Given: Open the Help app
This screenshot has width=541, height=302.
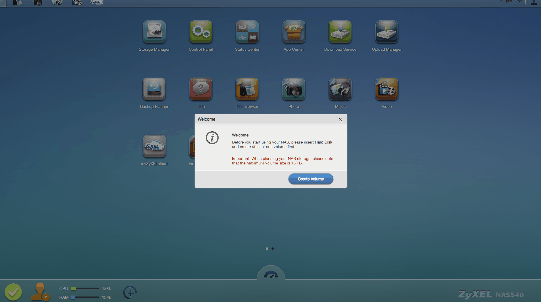Looking at the screenshot, I should click(x=201, y=89).
